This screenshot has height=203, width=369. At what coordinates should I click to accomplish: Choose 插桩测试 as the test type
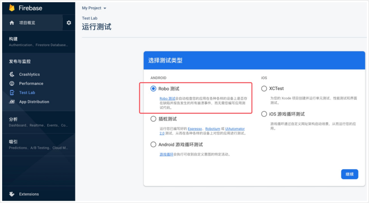pyautogui.click(x=153, y=119)
